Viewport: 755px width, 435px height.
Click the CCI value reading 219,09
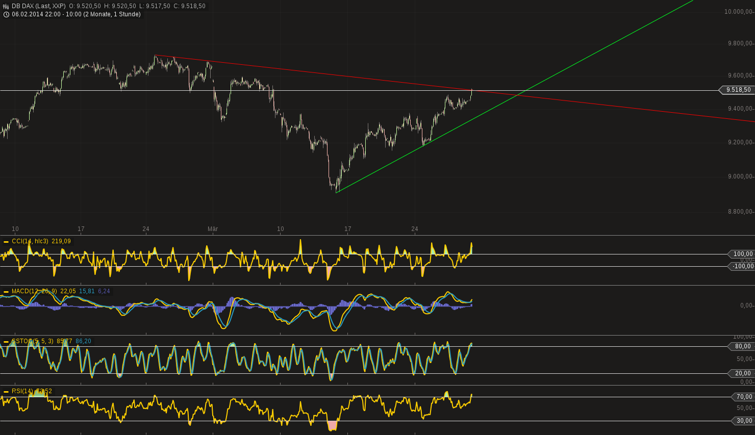(61, 241)
